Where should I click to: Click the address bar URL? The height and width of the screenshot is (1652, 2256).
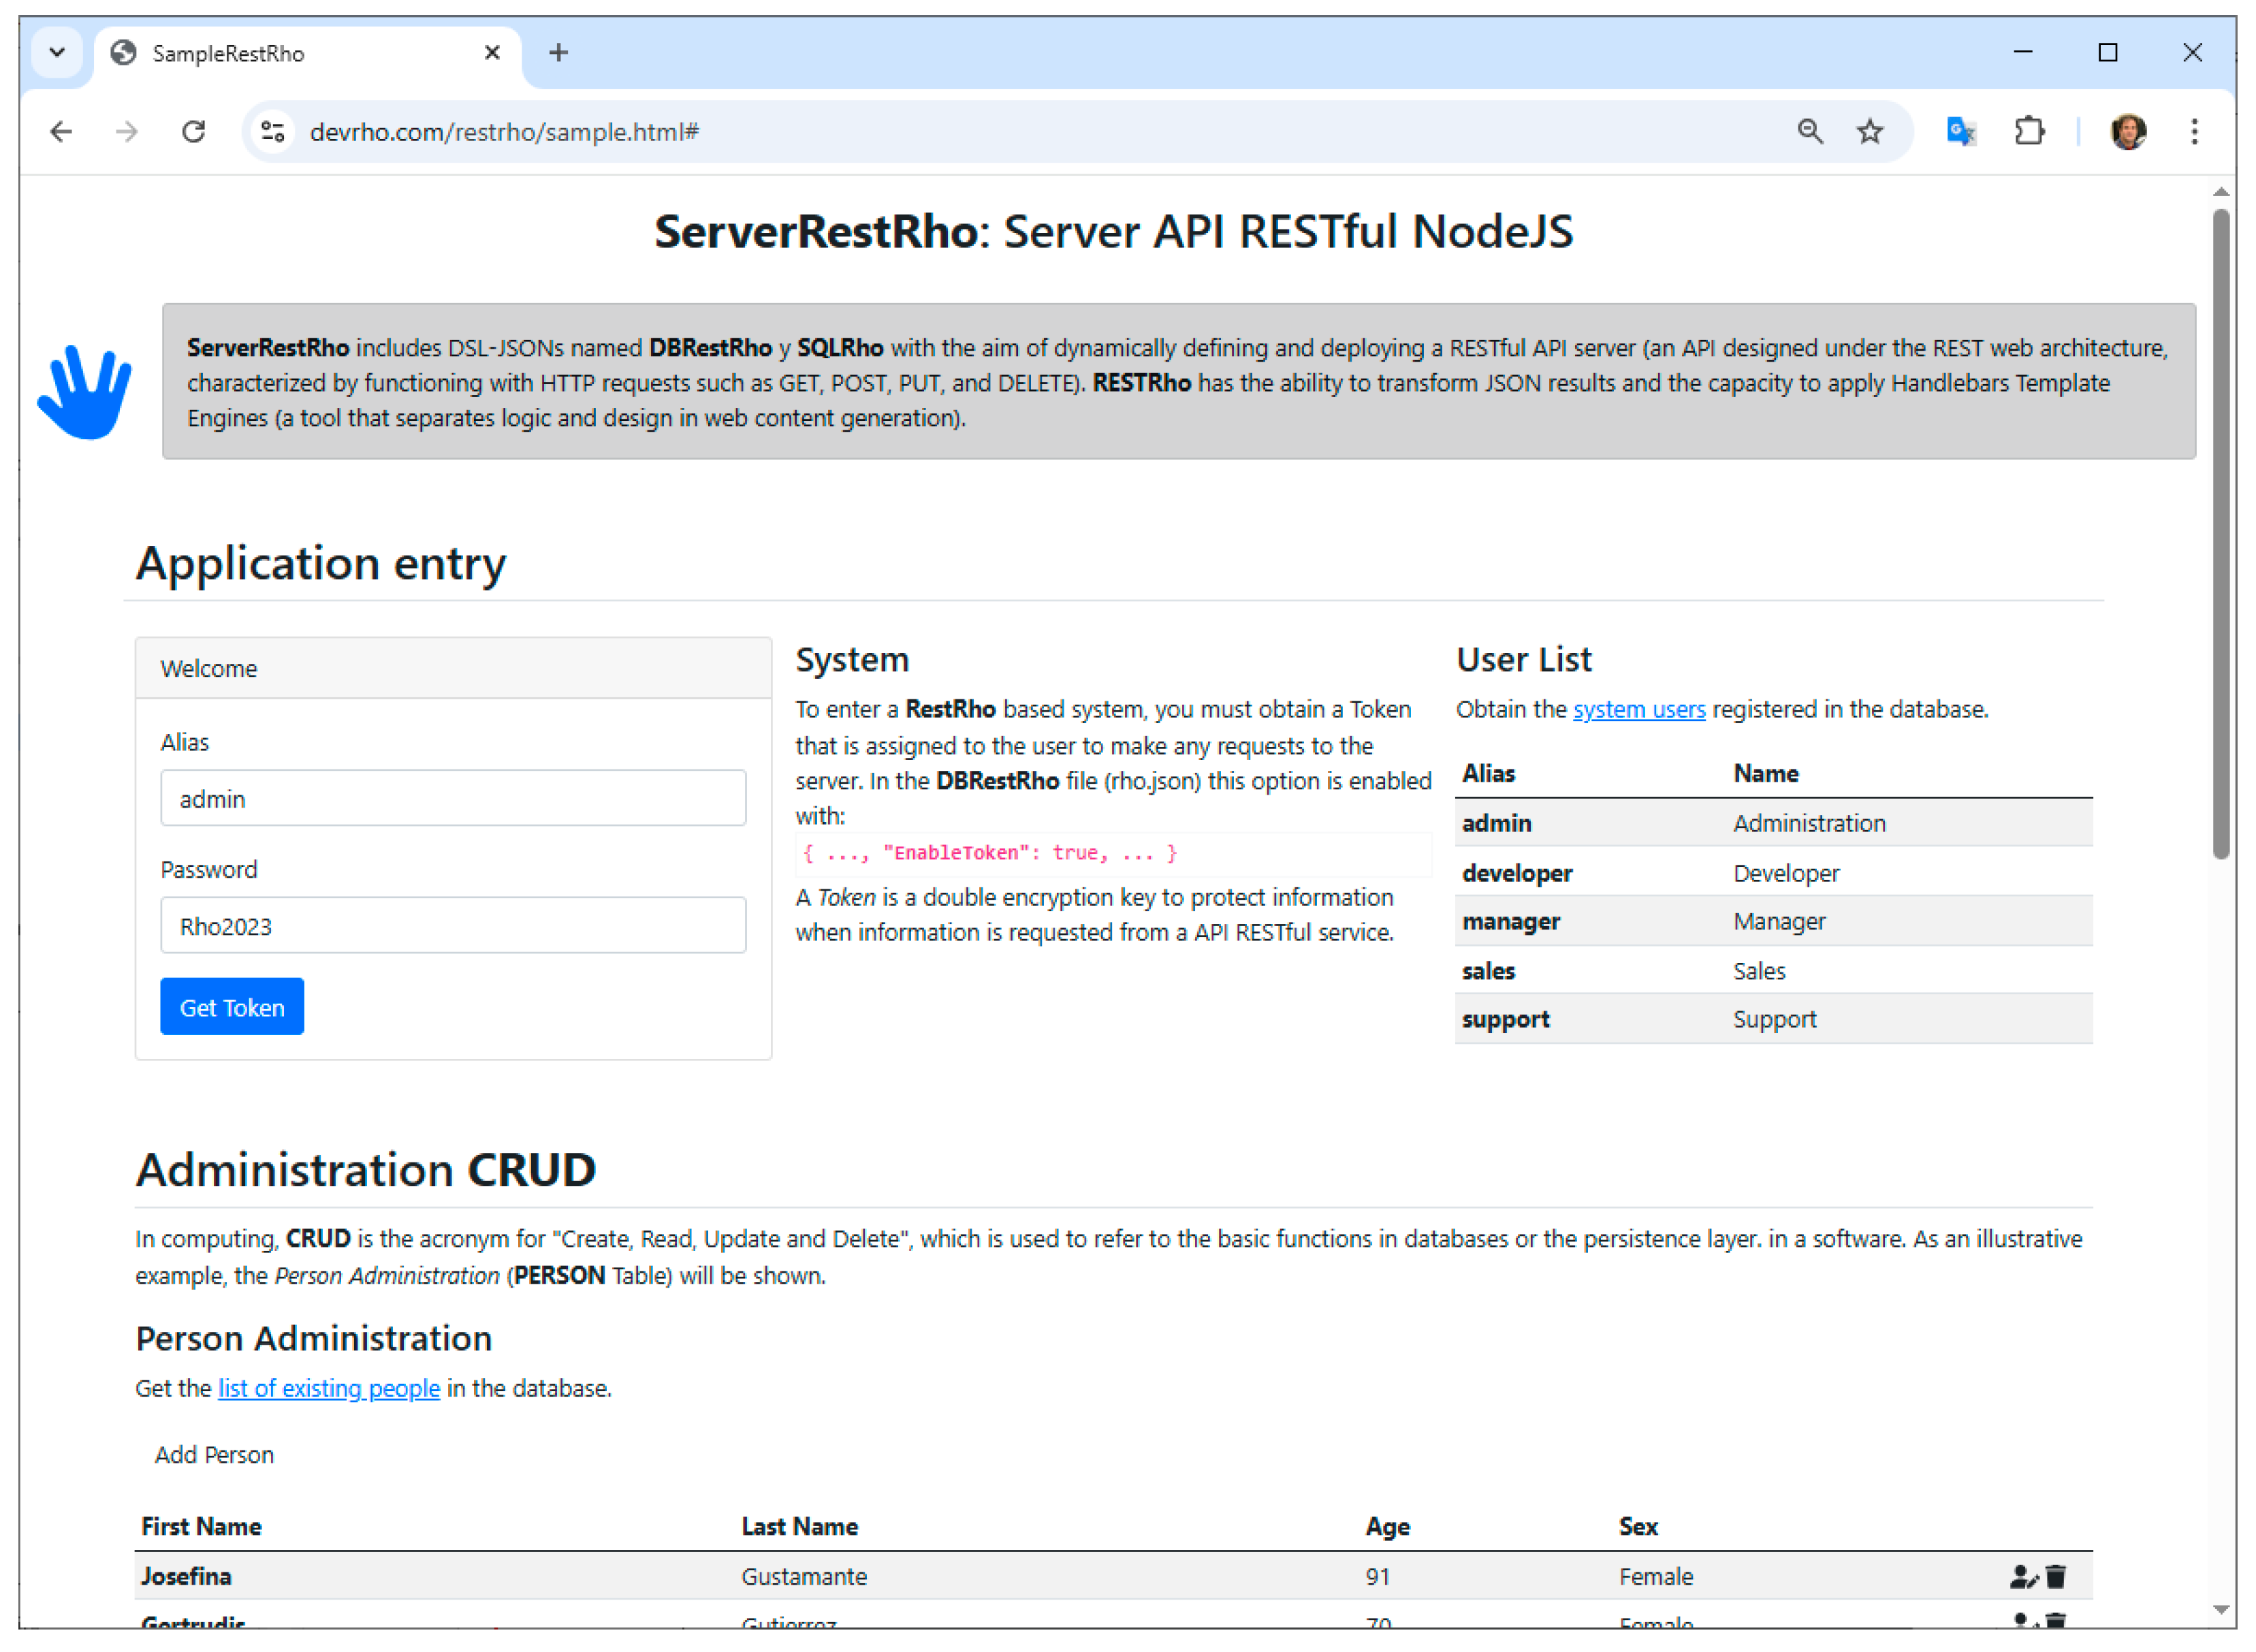pyautogui.click(x=504, y=131)
